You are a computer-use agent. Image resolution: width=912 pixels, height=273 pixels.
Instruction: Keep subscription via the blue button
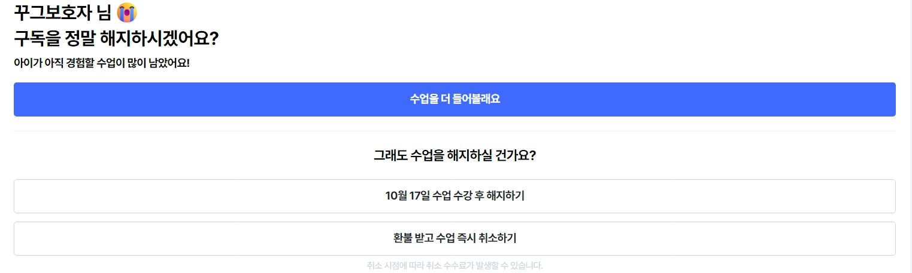click(x=455, y=100)
